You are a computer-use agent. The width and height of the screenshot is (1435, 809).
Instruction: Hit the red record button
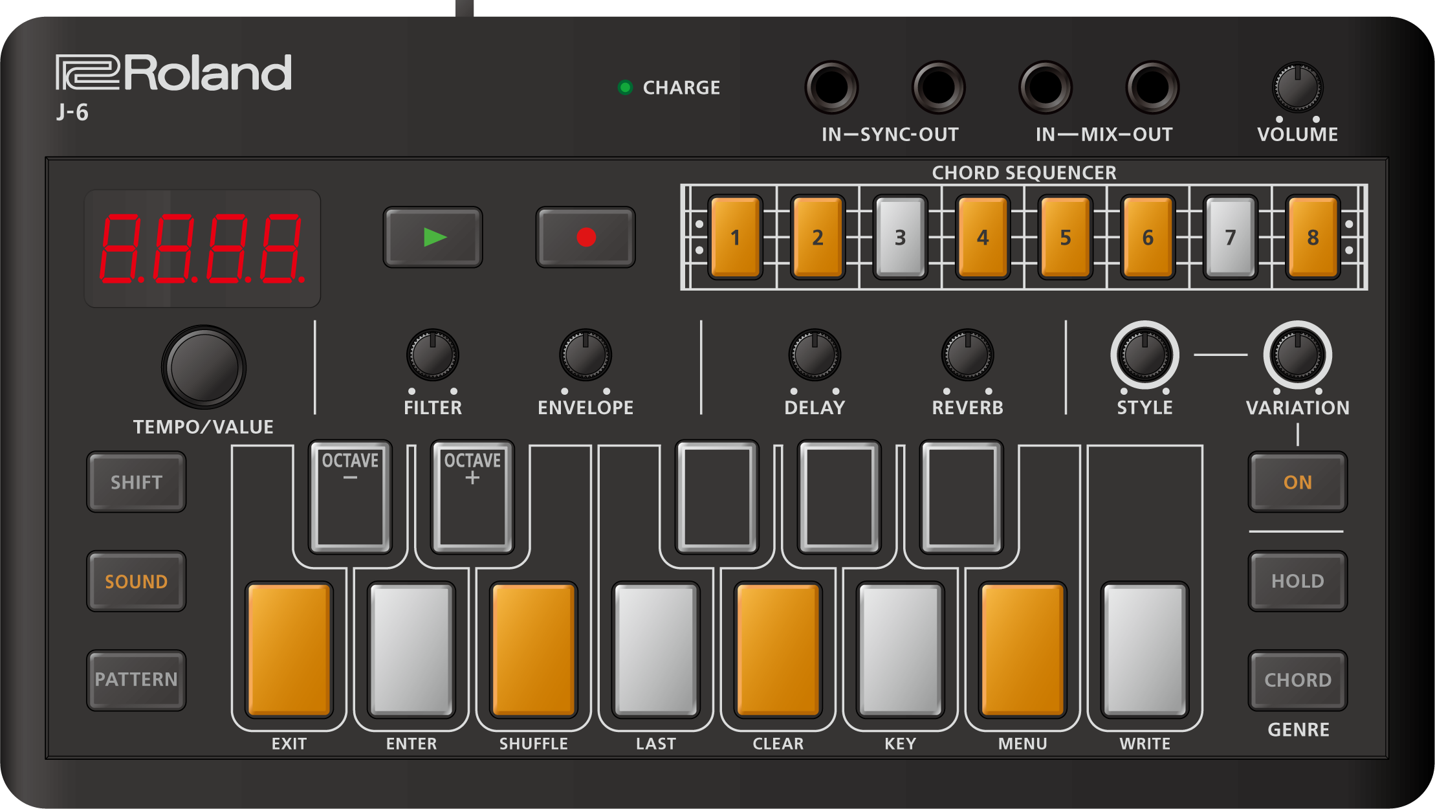point(586,238)
